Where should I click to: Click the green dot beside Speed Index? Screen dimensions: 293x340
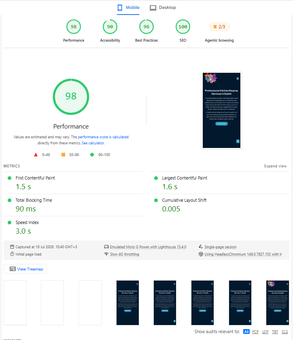point(10,222)
